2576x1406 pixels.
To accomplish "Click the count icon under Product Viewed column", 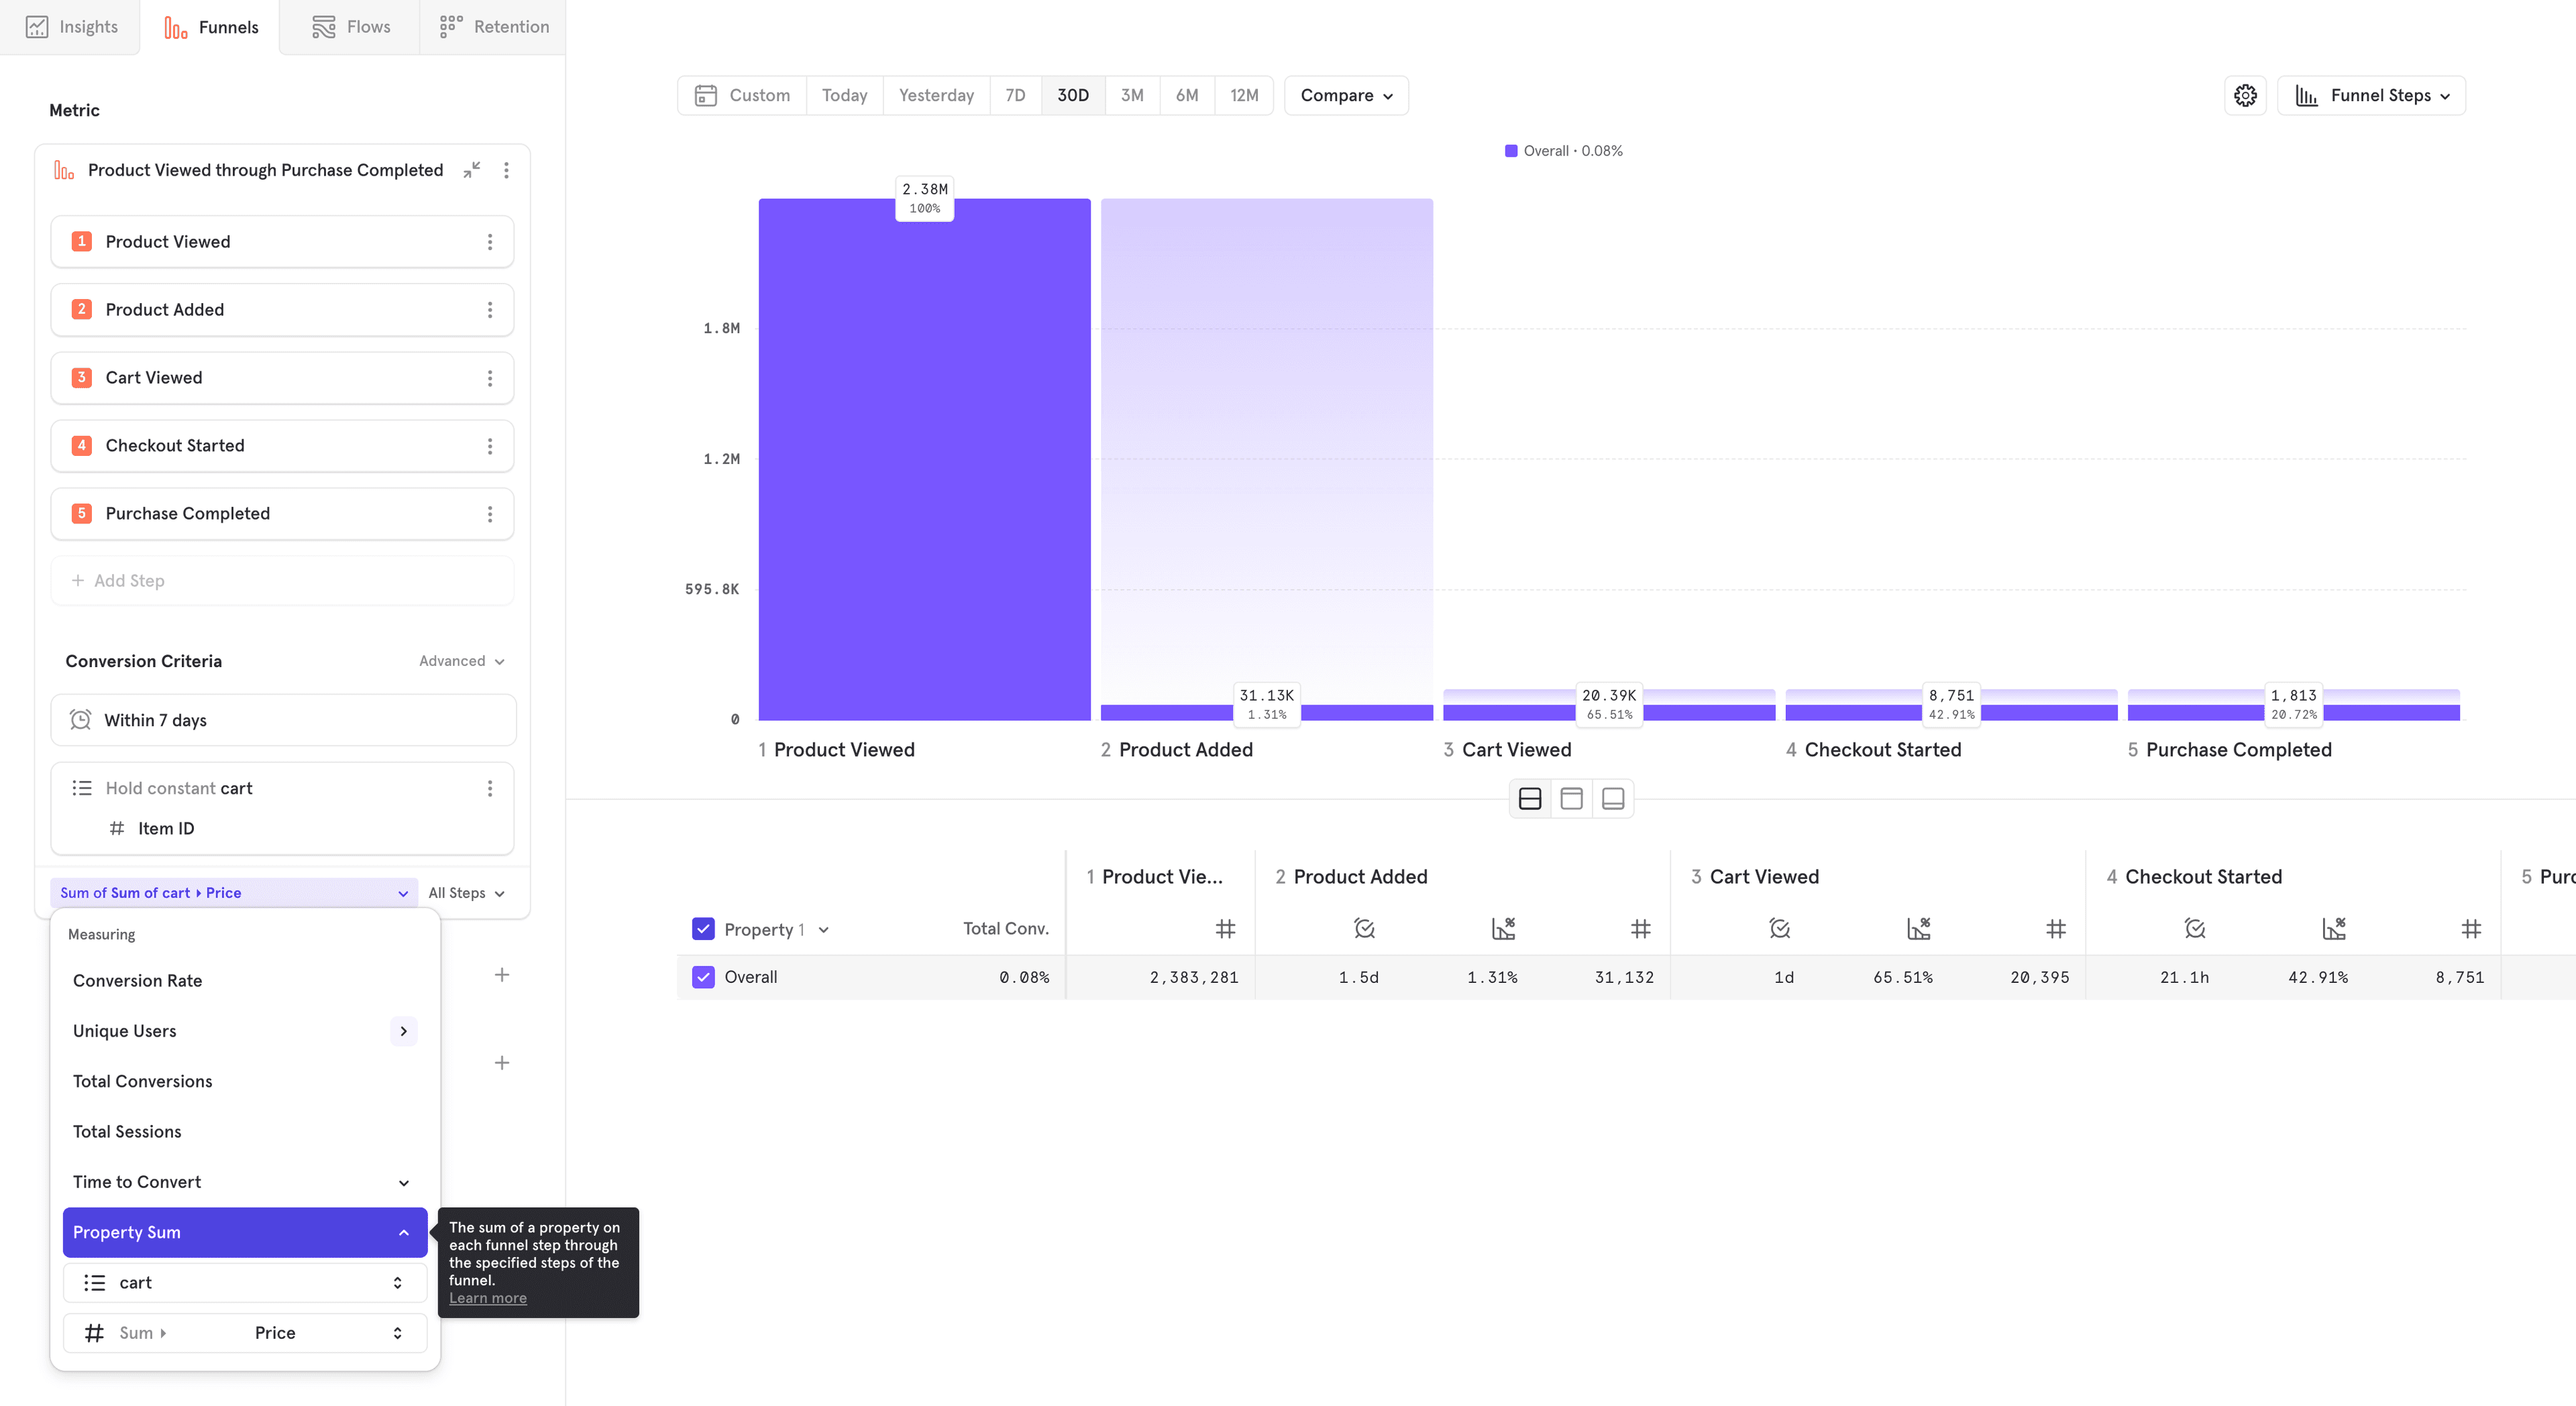I will click(1226, 929).
